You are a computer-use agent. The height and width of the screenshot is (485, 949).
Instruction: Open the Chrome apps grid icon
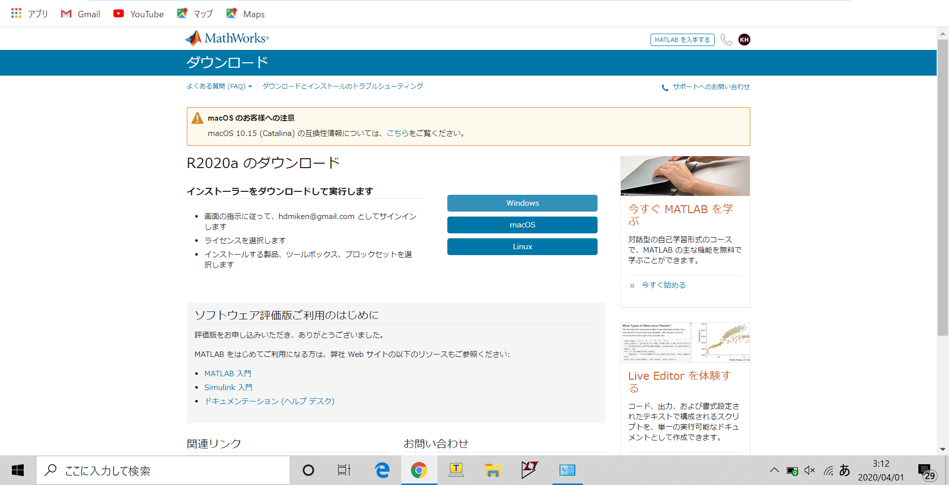point(16,13)
